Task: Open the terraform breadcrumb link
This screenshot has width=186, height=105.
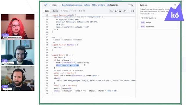Action: pyautogui.click(x=101, y=5)
